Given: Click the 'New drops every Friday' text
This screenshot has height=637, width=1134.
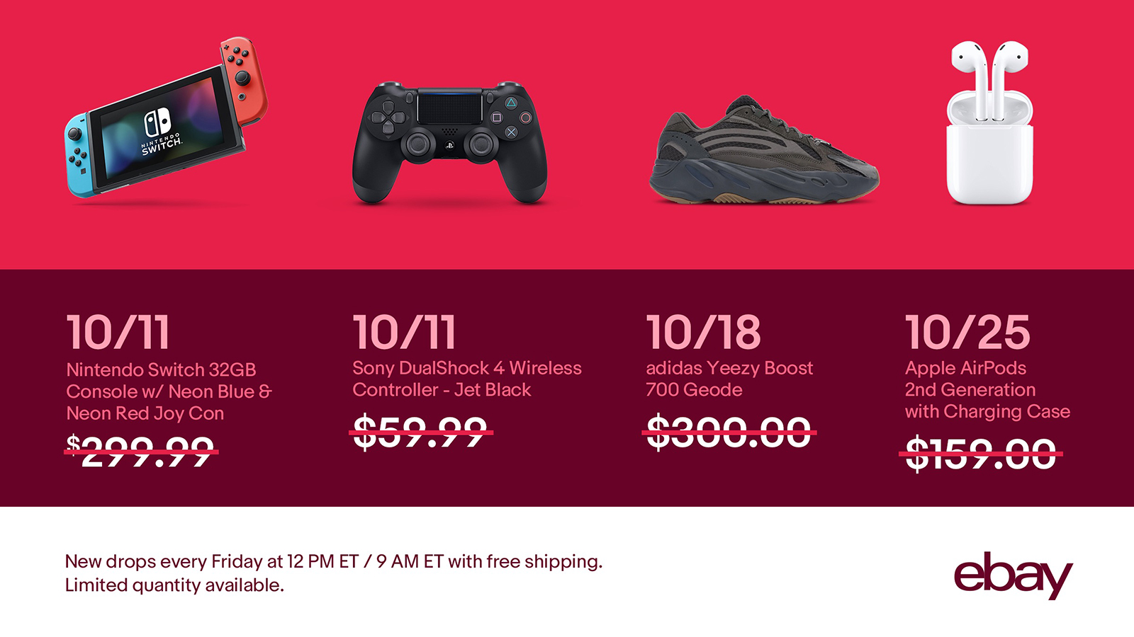Looking at the screenshot, I should 334,561.
